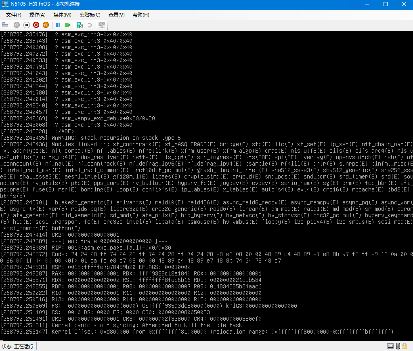The height and width of the screenshot is (351, 413).
Task: Click the 'Modules linked in: xt_conntrack(E)' line
Action: (x=207, y=144)
